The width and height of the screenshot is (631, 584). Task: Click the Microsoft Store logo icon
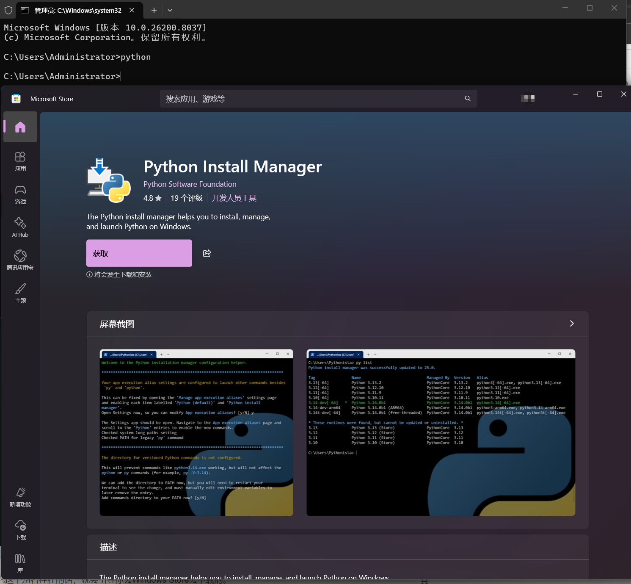[16, 99]
